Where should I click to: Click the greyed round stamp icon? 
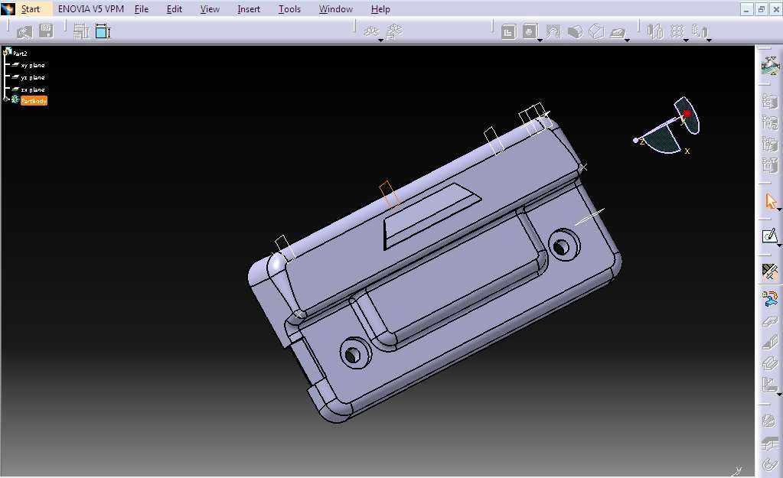tap(769, 421)
